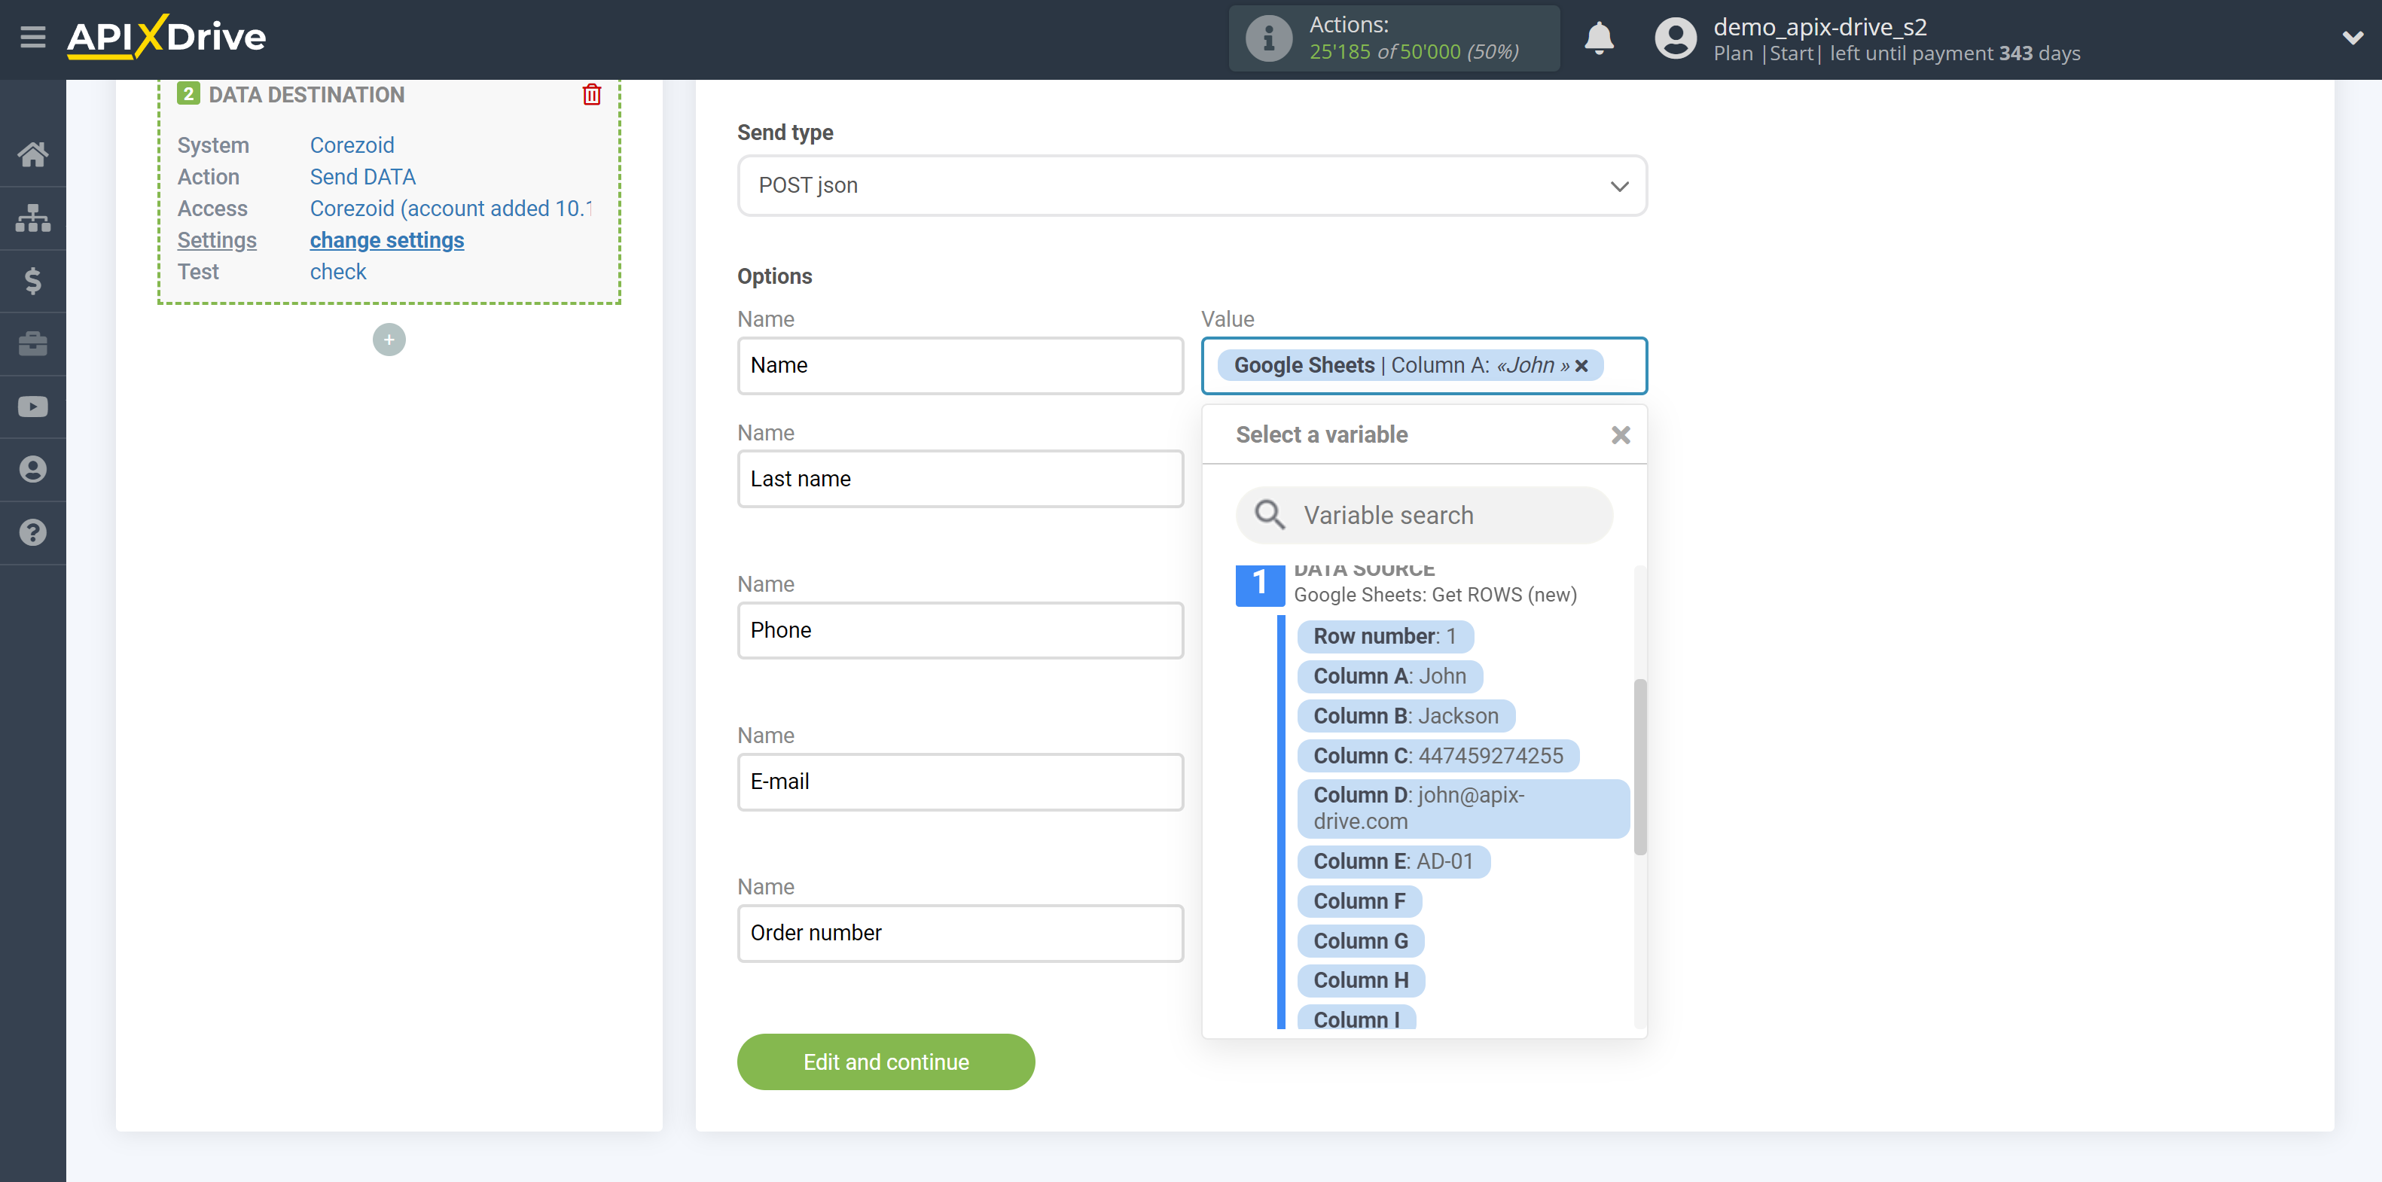The image size is (2382, 1182).
Task: Focus the Name field containing 'Name'
Action: [x=960, y=366]
